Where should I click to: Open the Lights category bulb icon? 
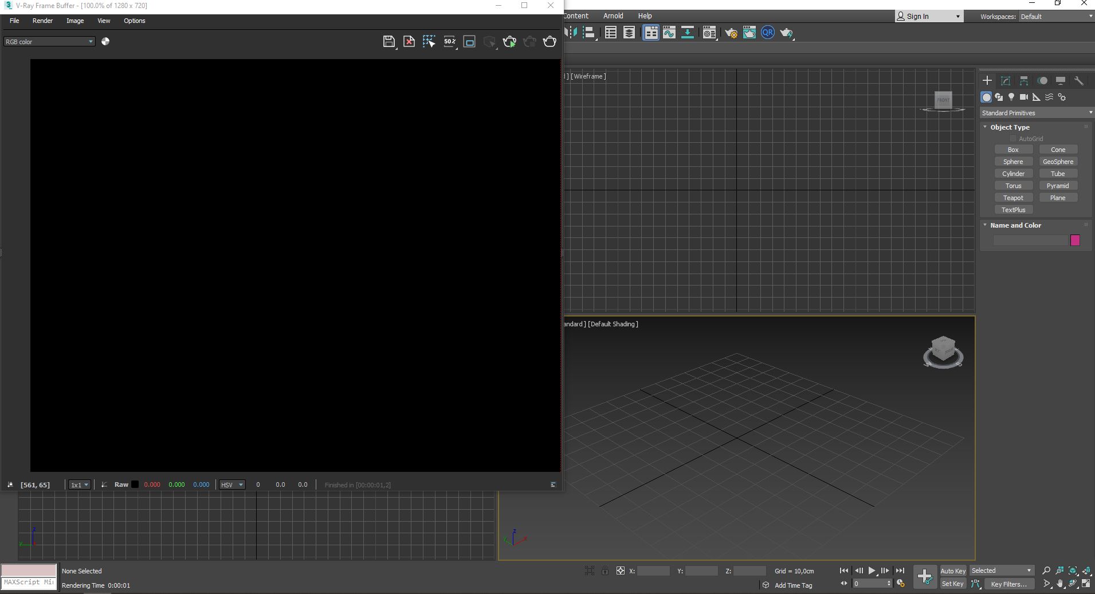pyautogui.click(x=1011, y=97)
